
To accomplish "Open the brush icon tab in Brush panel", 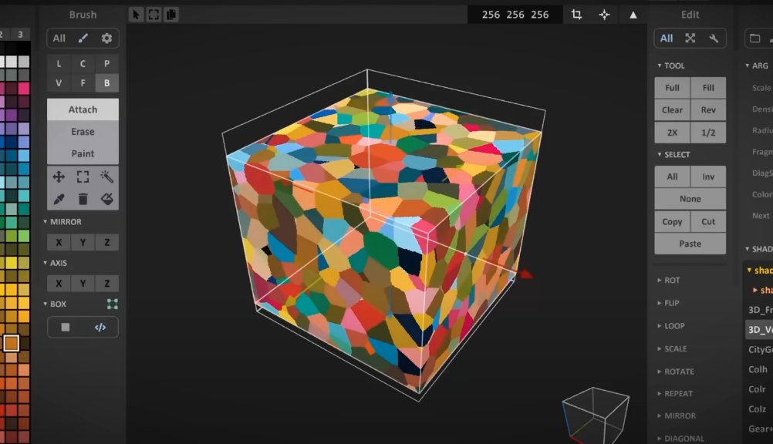I will (x=83, y=38).
